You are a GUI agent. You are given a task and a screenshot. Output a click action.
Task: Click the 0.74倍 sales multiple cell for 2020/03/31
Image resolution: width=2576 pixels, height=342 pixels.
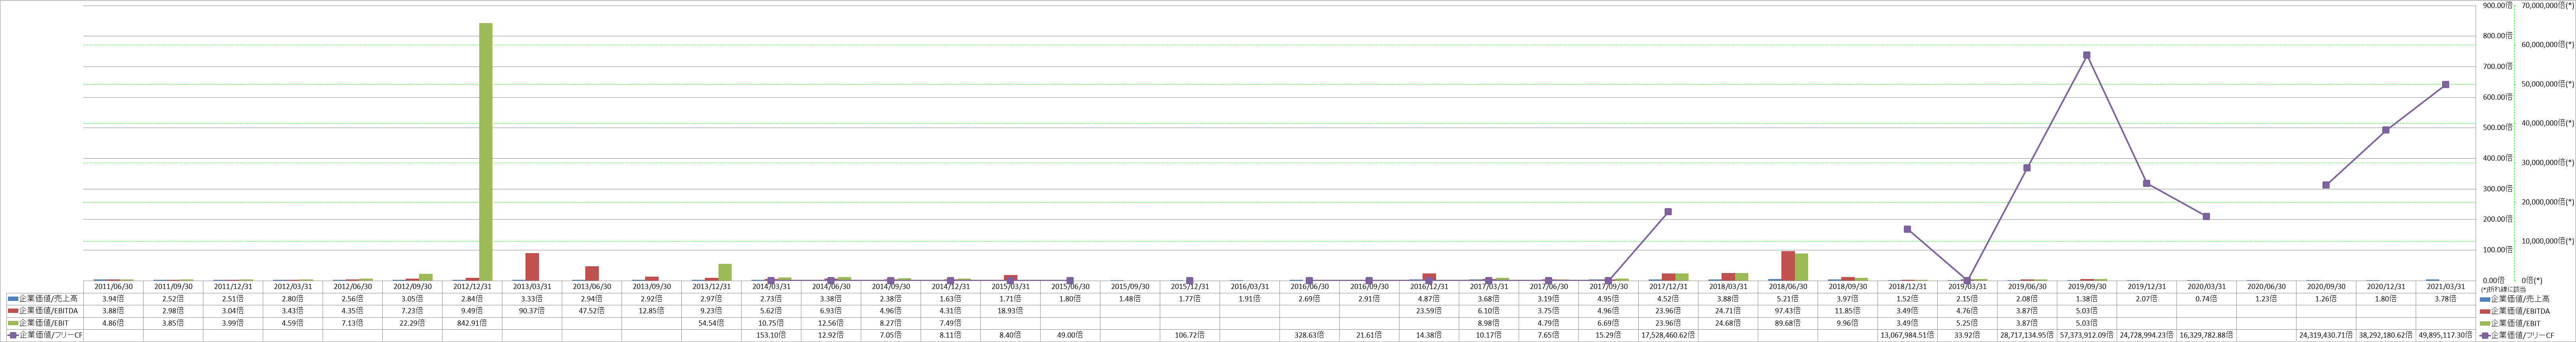pyautogui.click(x=2206, y=298)
